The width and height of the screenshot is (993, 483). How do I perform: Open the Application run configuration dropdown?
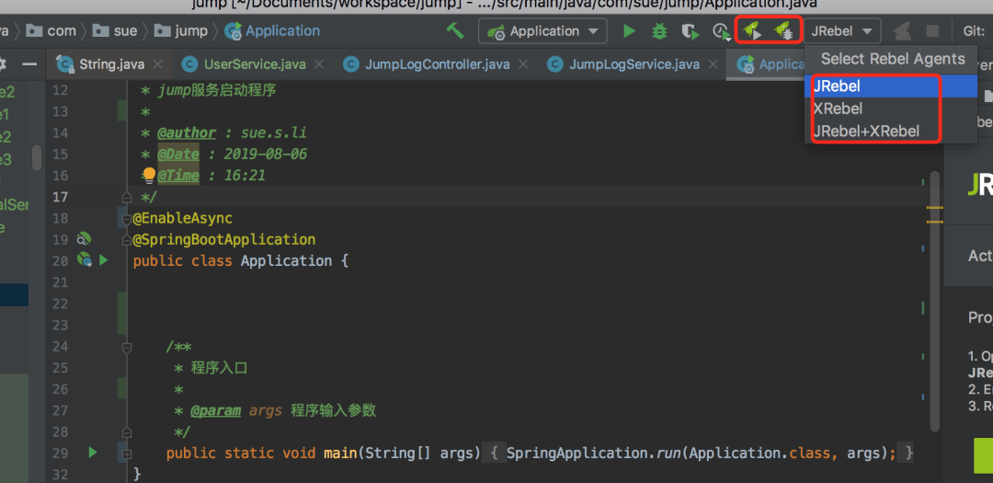pyautogui.click(x=542, y=31)
